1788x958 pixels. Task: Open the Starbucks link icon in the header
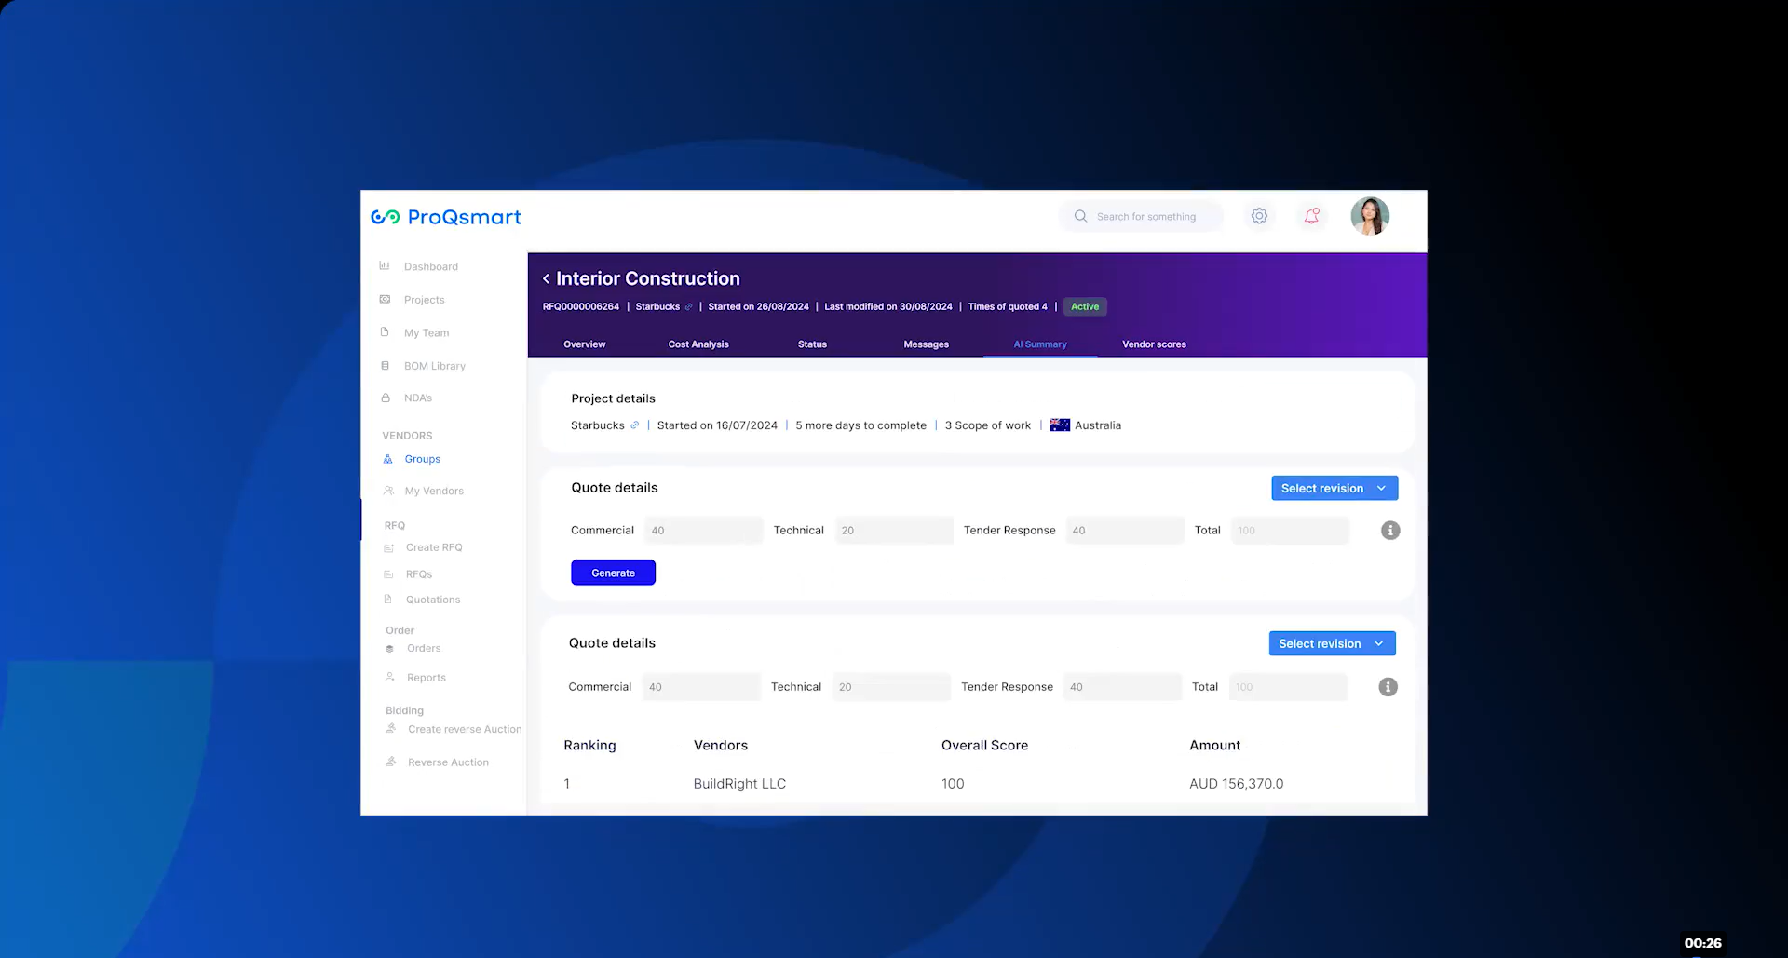pyautogui.click(x=689, y=306)
